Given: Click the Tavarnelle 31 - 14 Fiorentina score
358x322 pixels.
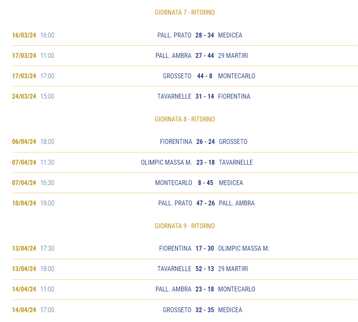Looking at the screenshot, I should [x=205, y=96].
